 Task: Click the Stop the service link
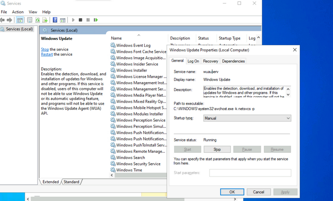pyautogui.click(x=45, y=49)
